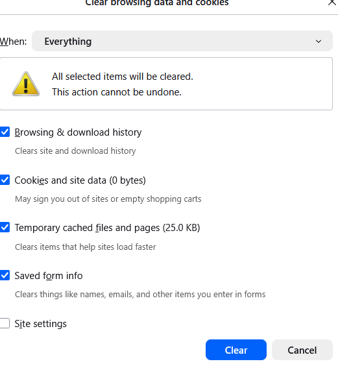338x366 pixels.
Task: Uncheck Temporary cached files and pages checkbox
Action: (5, 227)
